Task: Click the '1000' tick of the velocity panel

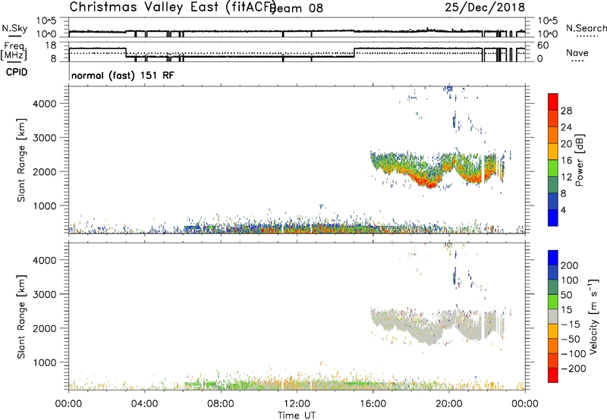Action: [44, 362]
